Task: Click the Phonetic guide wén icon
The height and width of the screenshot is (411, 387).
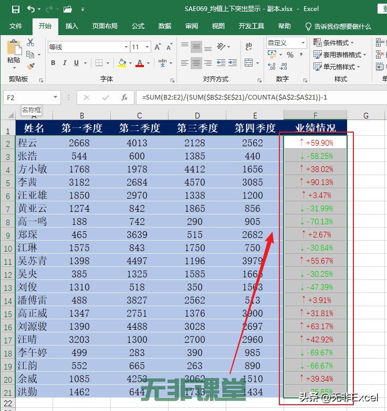Action: click(x=163, y=63)
